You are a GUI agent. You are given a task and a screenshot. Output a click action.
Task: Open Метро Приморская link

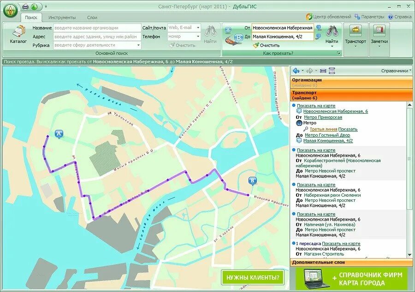tap(323, 117)
